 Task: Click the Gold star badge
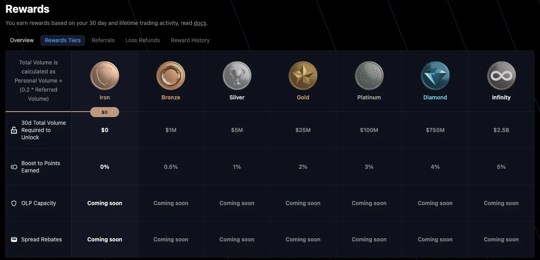pyautogui.click(x=303, y=76)
